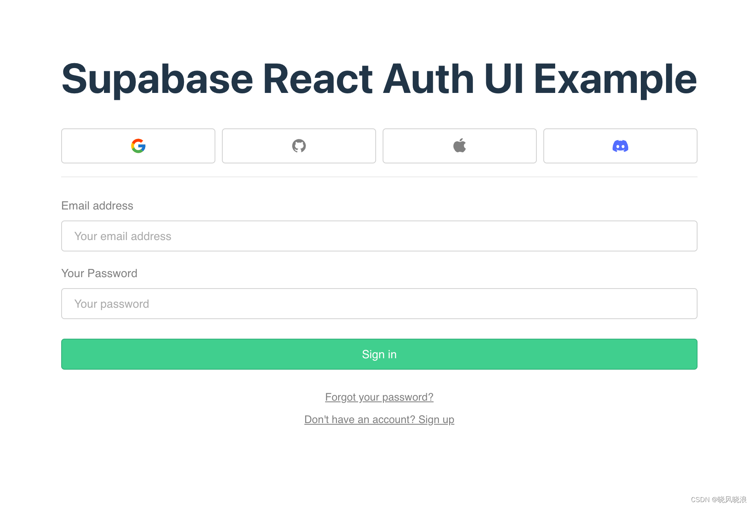The image size is (753, 507).
Task: Click the 'Email address' field label
Action: click(97, 206)
